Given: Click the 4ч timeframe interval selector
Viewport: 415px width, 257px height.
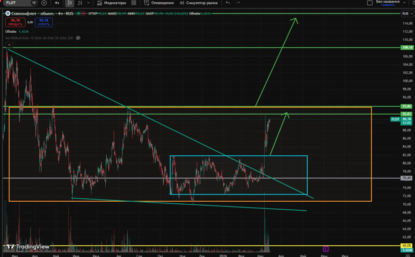Looking at the screenshot, I should pyautogui.click(x=57, y=3).
